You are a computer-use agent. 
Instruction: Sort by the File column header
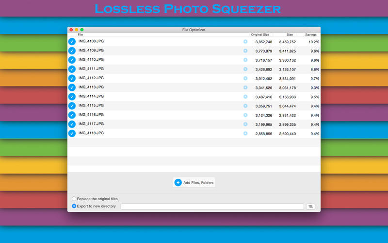click(x=81, y=35)
